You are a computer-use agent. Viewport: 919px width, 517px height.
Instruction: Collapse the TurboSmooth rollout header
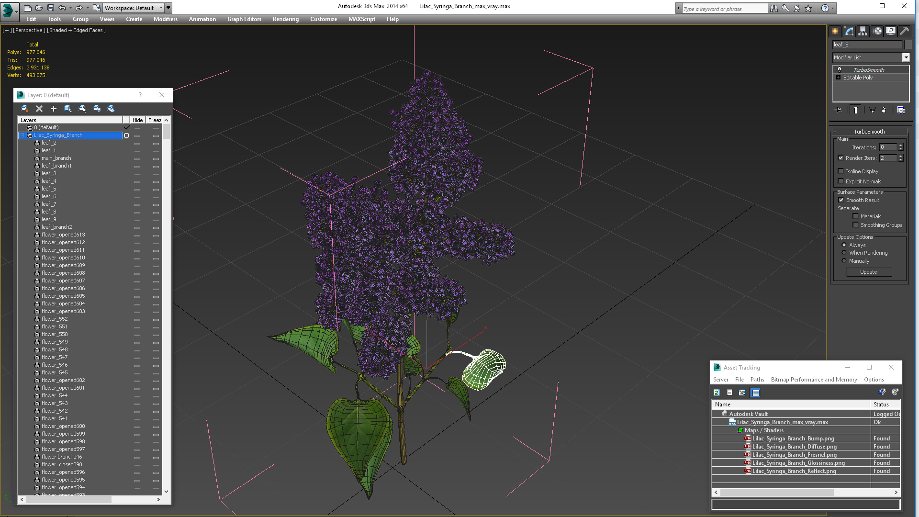[x=869, y=132]
